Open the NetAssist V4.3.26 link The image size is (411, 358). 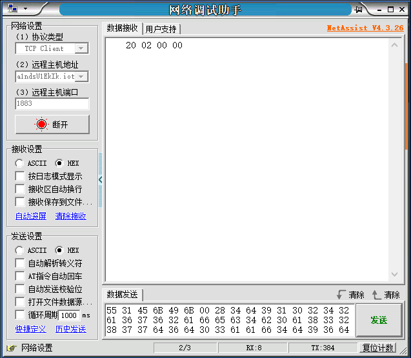point(365,28)
